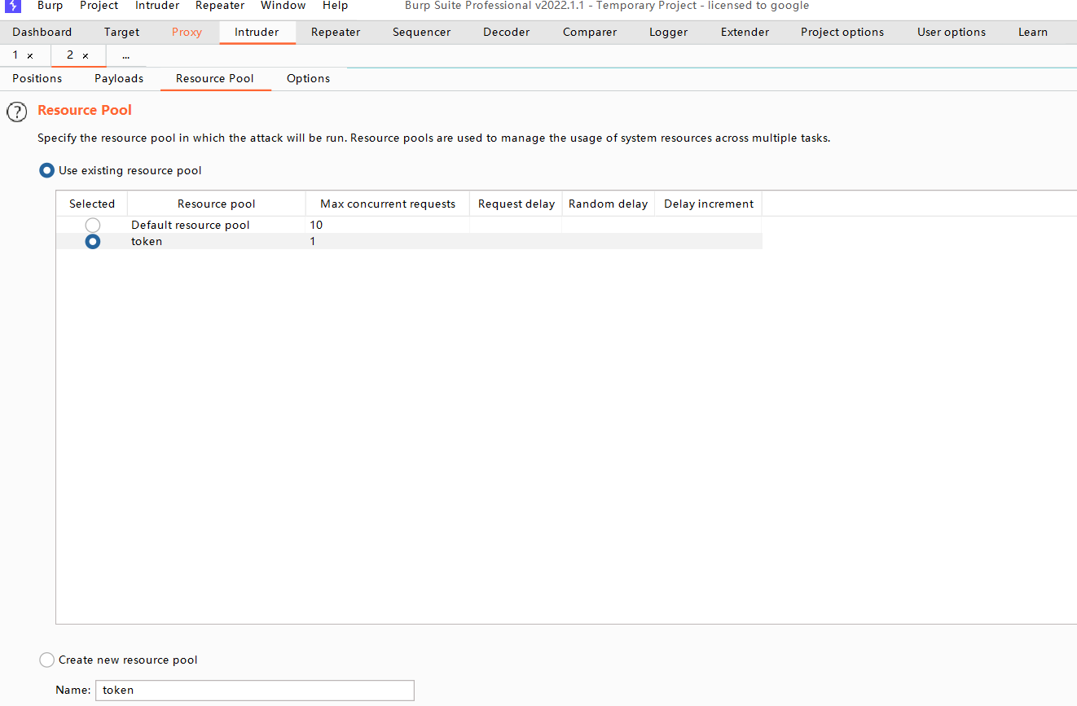Open the Help menu
Screen dimensions: 1077x706
click(x=335, y=6)
